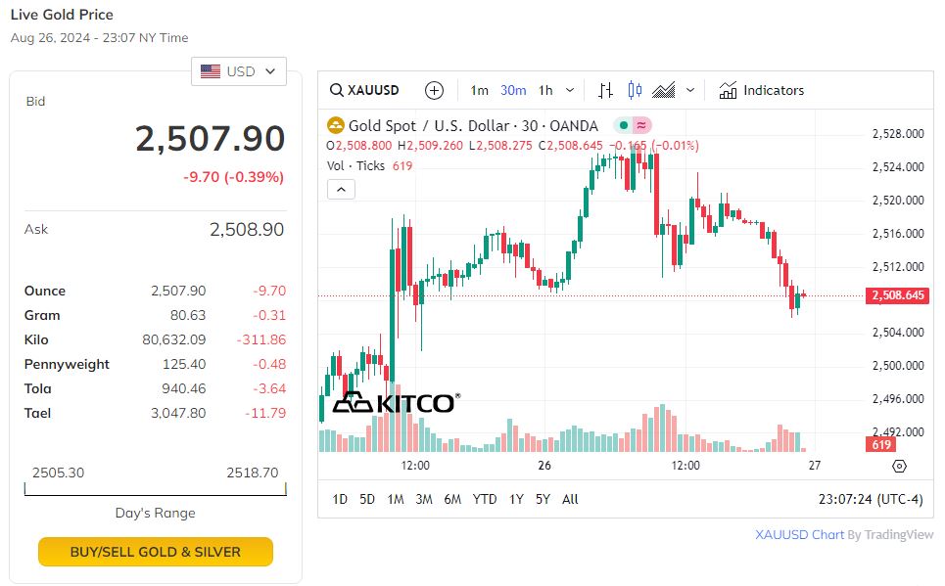Open Indicators panel
945x586 pixels.
[762, 90]
